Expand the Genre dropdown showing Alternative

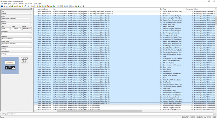point(31,29)
